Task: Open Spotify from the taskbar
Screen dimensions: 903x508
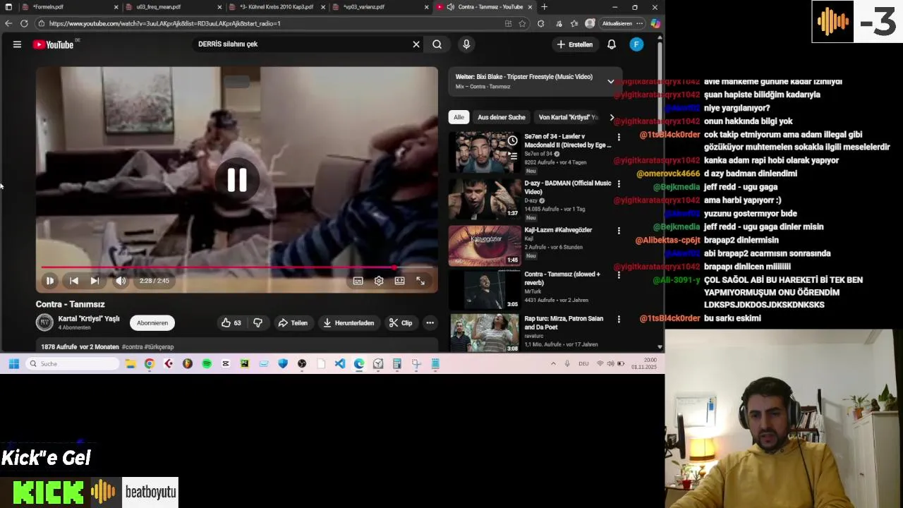Action: 207,364
